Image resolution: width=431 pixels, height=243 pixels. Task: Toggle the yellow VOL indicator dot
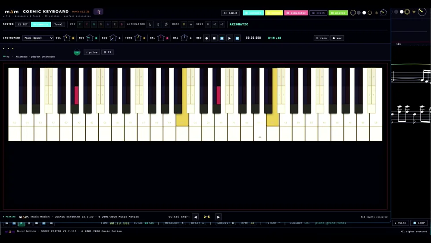pos(73,38)
